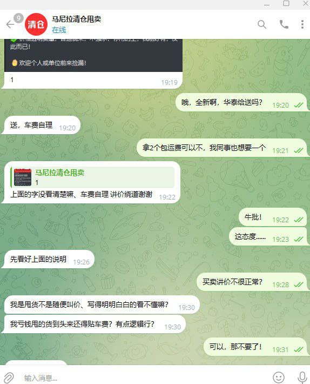This screenshot has height=384, width=310.
Task: Start a voice call with phone icon
Action: (284, 24)
